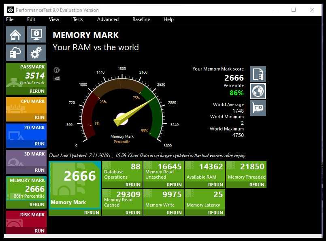The height and width of the screenshot is (241, 326).
Task: Click the Available RAM 14362 tile
Action: tap(205, 171)
